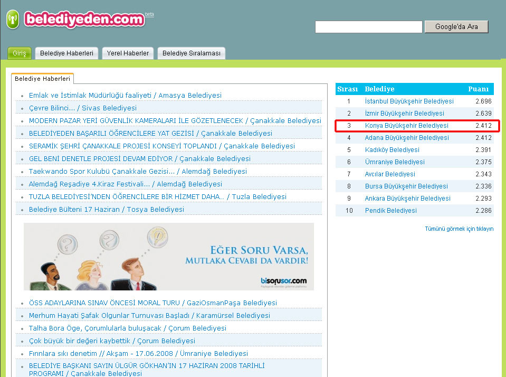This screenshot has height=377, width=506.
Task: Open MODERN PAZAR YERİ GÜVENLİK KAMERALARI news
Action: click(175, 121)
